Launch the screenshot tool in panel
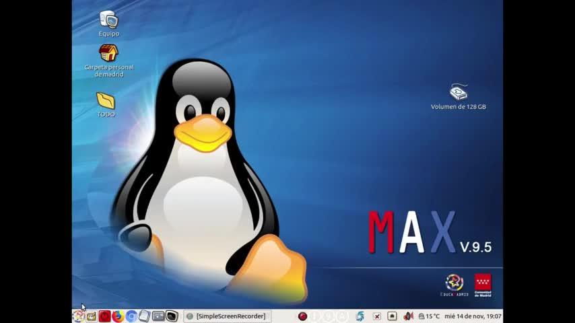Viewport: 575px width, 323px height. (158, 316)
